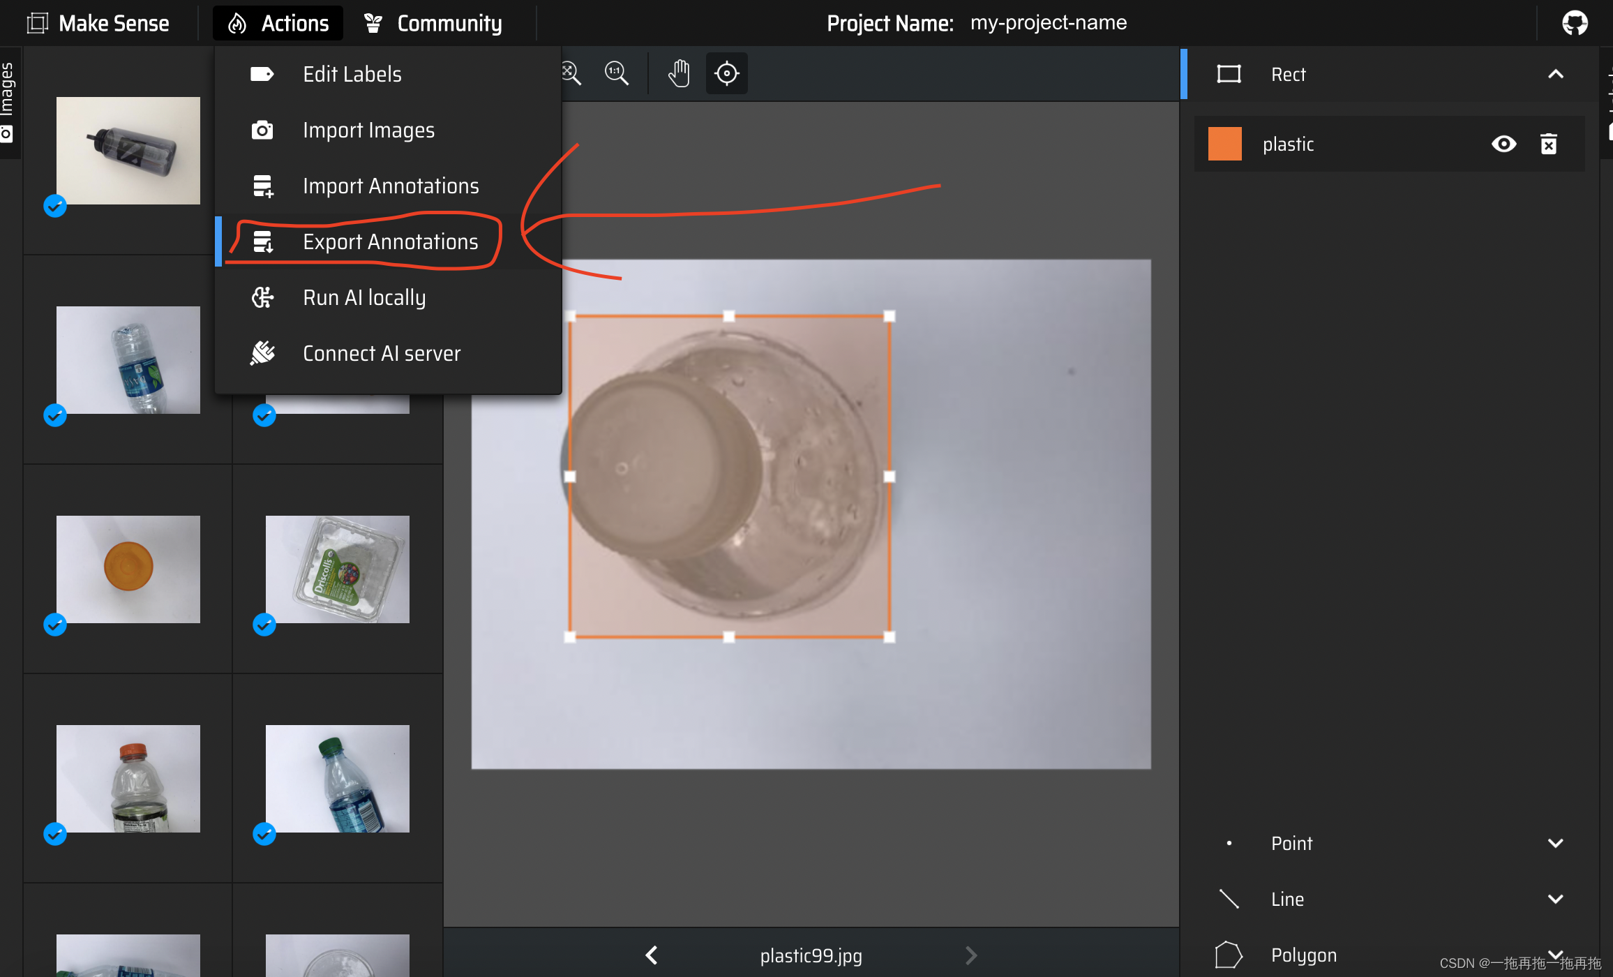The image size is (1613, 977).
Task: Click the Run AI locally icon
Action: pyautogui.click(x=262, y=297)
